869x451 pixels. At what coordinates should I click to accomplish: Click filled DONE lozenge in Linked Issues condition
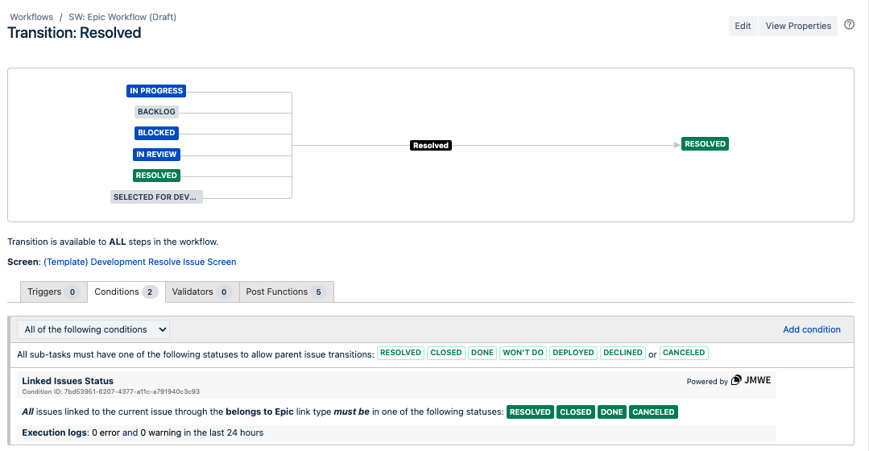coord(612,412)
